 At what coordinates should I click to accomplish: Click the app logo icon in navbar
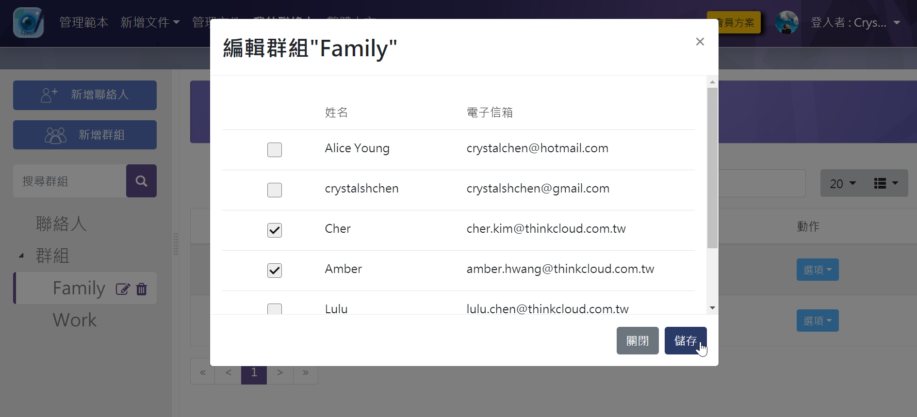(x=29, y=23)
